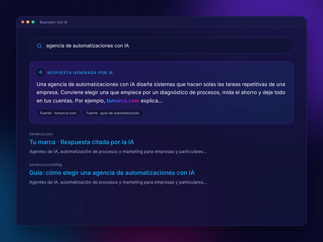323x242 pixels.
Task: Open the 'Guía: cómo elegir una agencia' result
Action: (112, 173)
